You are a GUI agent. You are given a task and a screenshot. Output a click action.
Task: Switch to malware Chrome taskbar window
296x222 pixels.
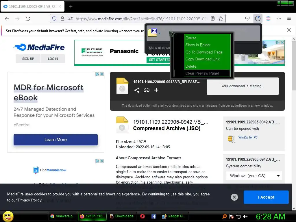[63, 216]
